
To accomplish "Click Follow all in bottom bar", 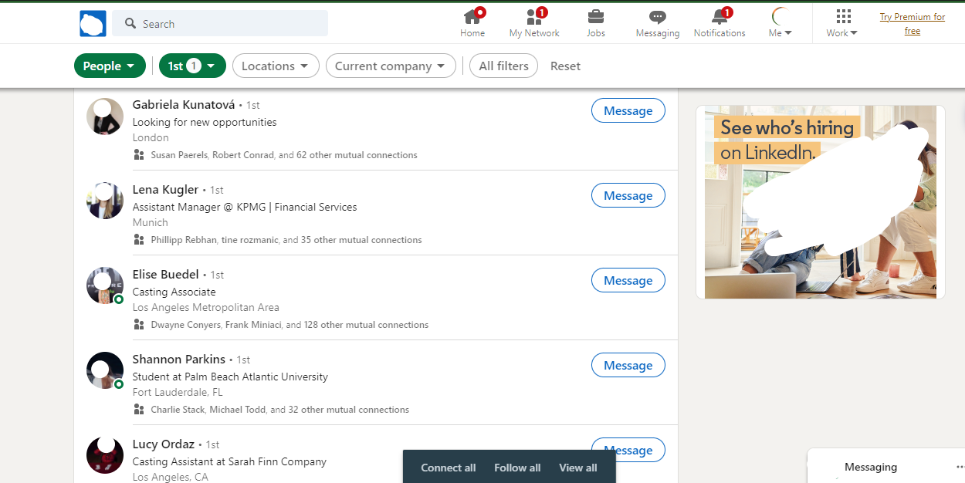I will (517, 468).
